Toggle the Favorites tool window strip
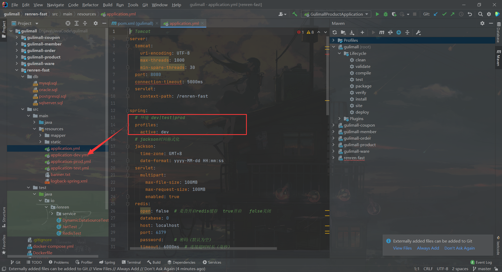The width and height of the screenshot is (502, 272). click(4, 244)
